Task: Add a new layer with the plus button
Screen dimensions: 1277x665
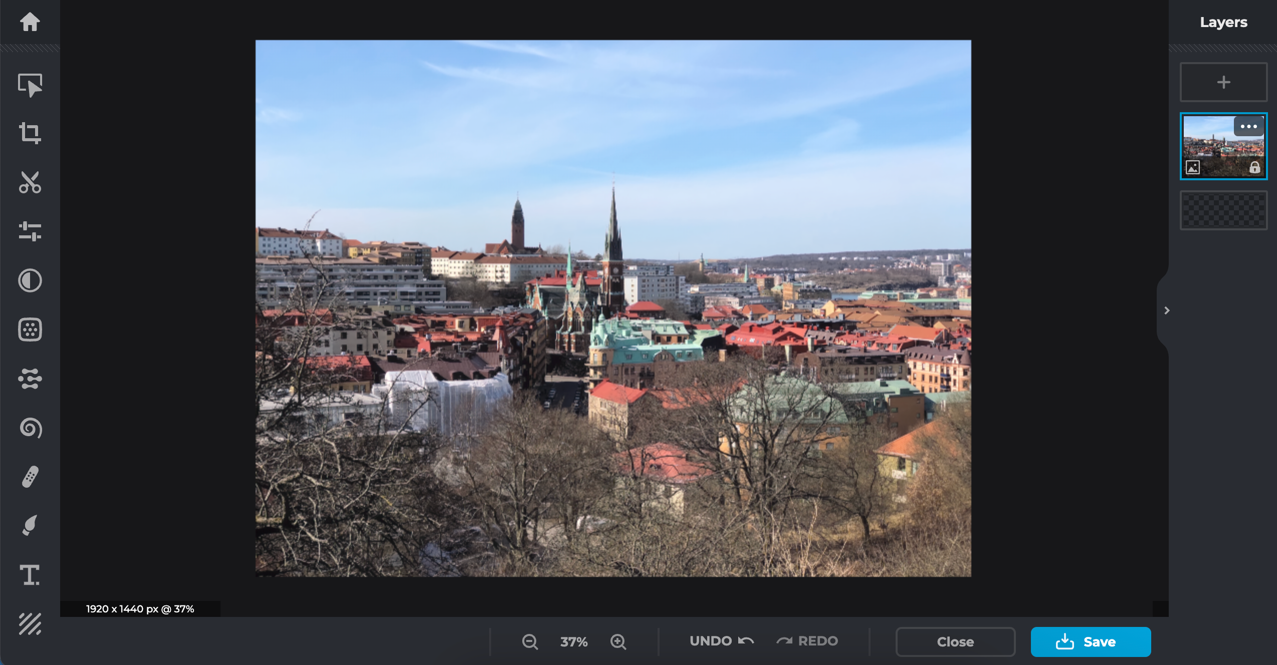Action: pos(1223,82)
